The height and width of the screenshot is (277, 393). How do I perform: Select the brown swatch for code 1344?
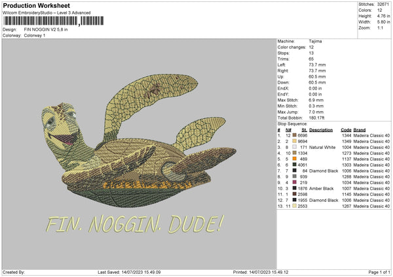pos(295,135)
